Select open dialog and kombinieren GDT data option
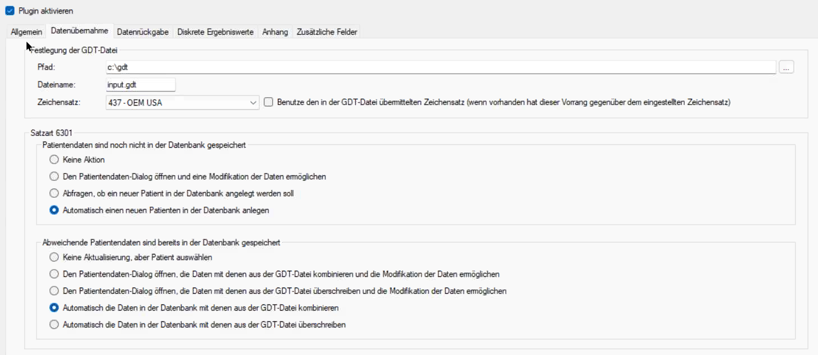 (x=54, y=275)
